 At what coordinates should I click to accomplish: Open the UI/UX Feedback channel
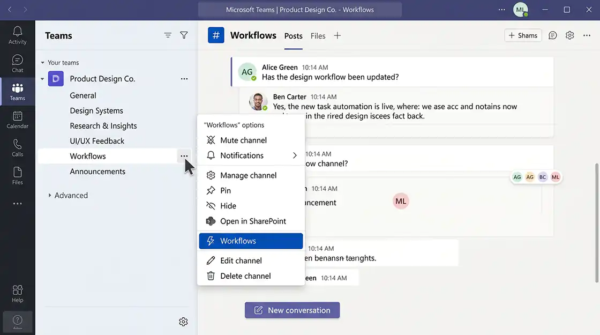coord(97,141)
